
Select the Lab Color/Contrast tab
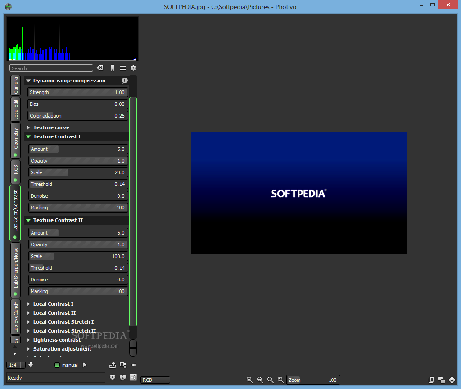coord(15,213)
